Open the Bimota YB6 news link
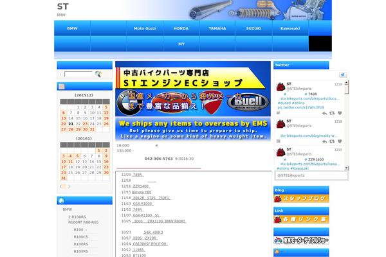This screenshot has height=257, width=386. point(142,192)
